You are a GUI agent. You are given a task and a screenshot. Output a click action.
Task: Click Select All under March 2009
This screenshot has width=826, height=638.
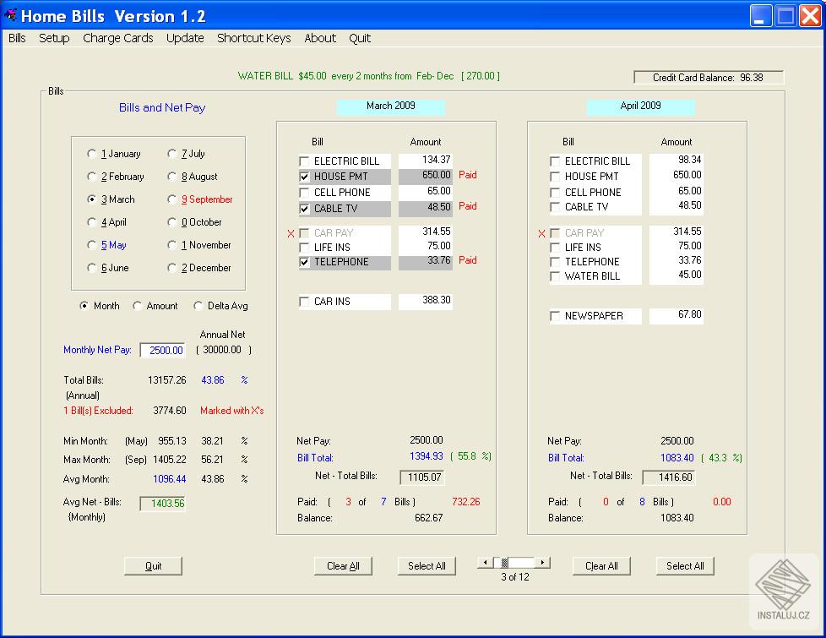[x=427, y=566]
